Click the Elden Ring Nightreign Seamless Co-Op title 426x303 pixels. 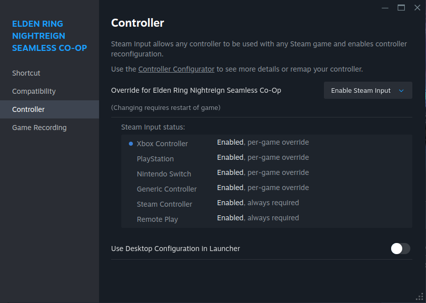(50, 36)
